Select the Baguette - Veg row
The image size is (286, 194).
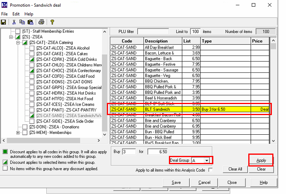coord(190,75)
